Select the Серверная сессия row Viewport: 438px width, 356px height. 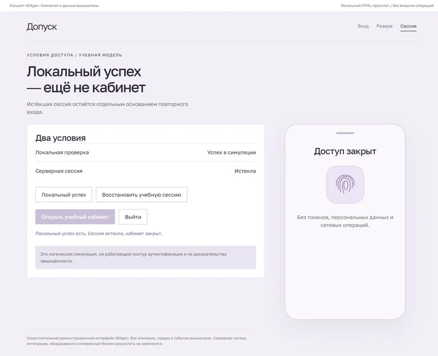coord(146,171)
